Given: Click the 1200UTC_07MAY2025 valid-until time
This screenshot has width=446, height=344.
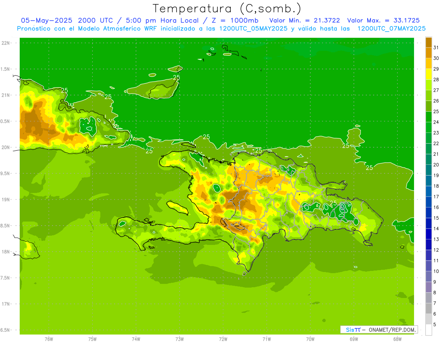Looking at the screenshot, I should tap(391, 28).
